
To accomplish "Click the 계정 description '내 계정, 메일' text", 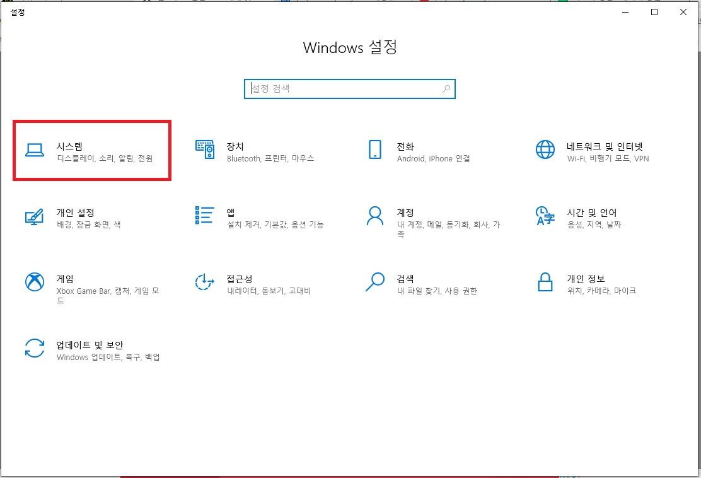I will tap(448, 229).
